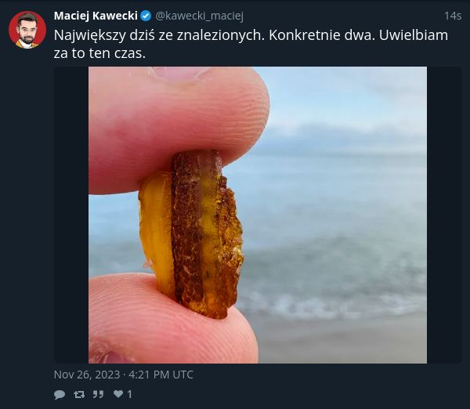Viewport: 470px width, 409px height.
Task: Click the 14s relative timestamp
Action: coord(453,16)
